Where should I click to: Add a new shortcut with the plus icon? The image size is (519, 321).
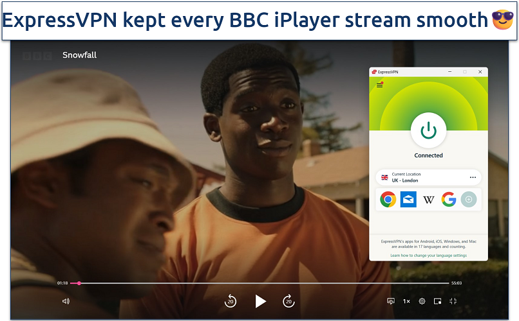469,200
